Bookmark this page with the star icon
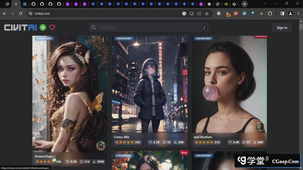The image size is (303, 170). pos(207,13)
